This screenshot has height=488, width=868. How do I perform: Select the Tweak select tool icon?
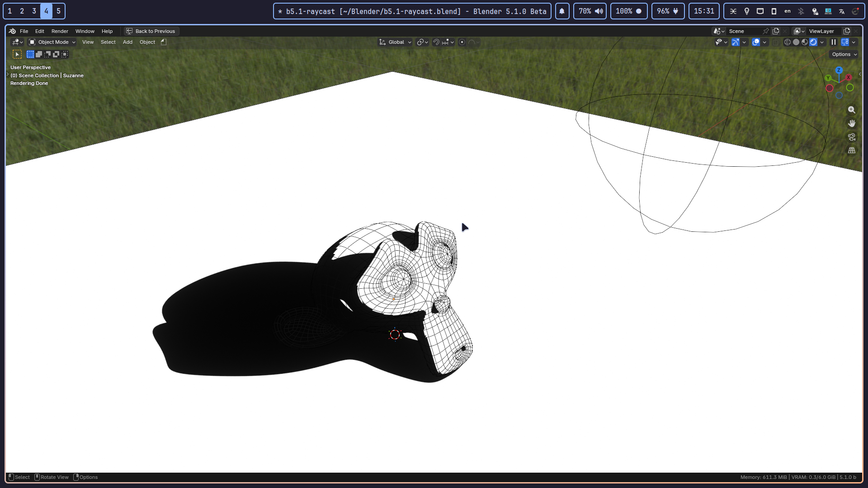click(x=17, y=54)
